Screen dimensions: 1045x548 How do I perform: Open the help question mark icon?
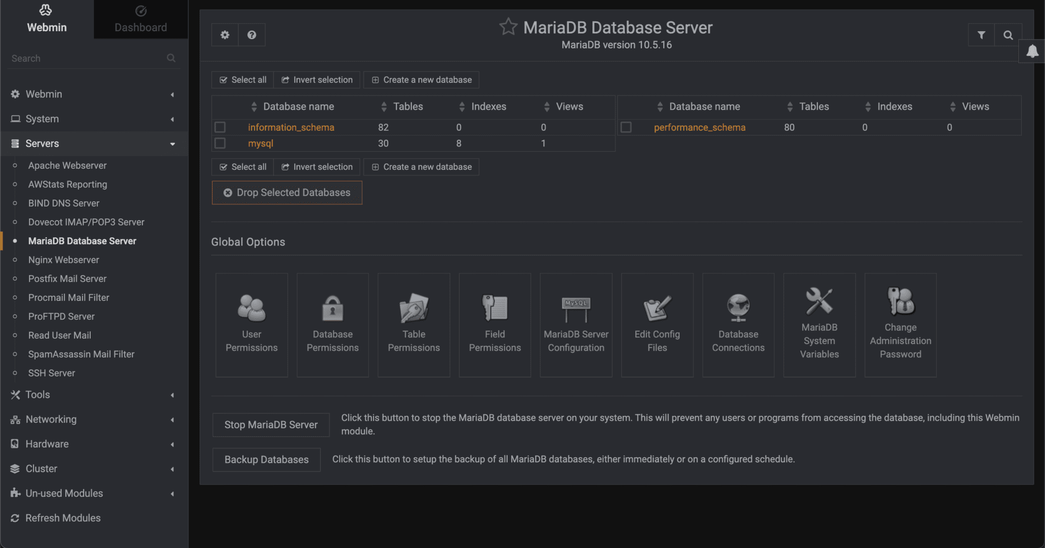click(x=252, y=35)
